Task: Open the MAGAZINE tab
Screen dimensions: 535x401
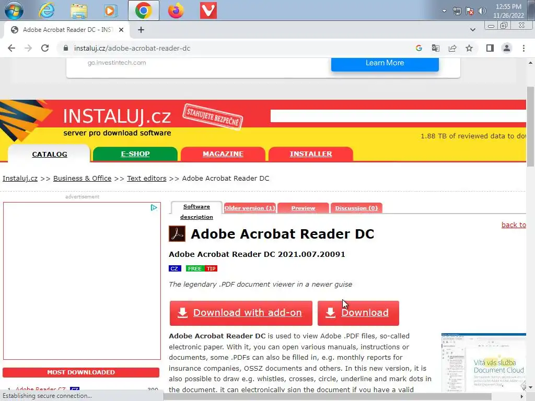Action: coord(223,154)
